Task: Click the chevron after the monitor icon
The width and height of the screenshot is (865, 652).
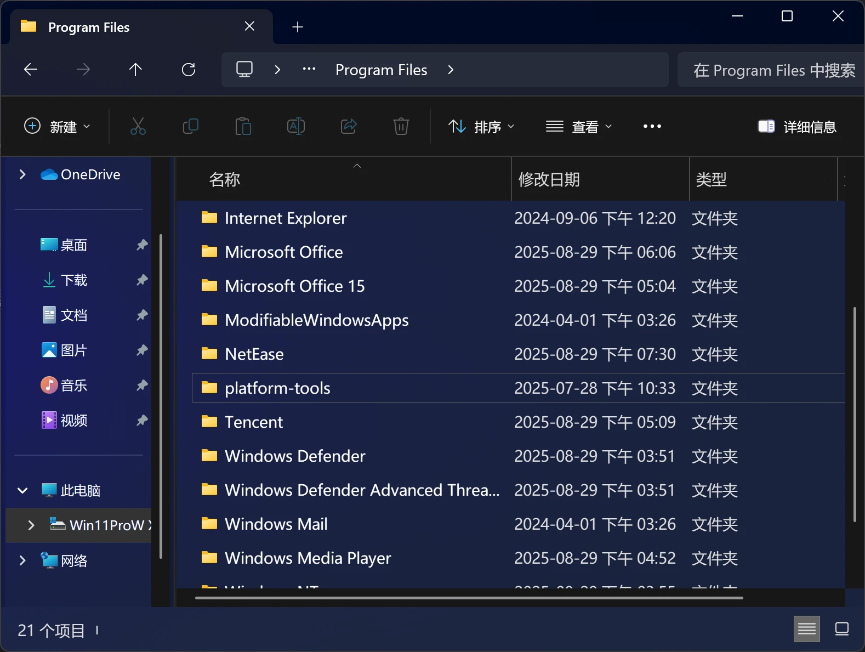Action: click(277, 70)
